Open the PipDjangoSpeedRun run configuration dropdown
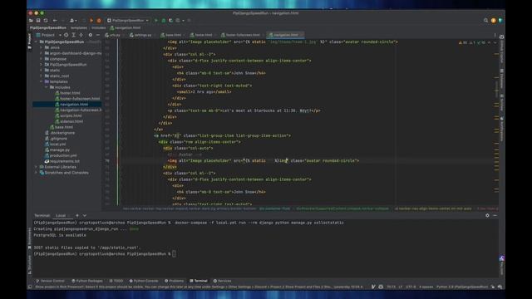Image resolution: width=532 pixels, height=299 pixels. [128, 20]
